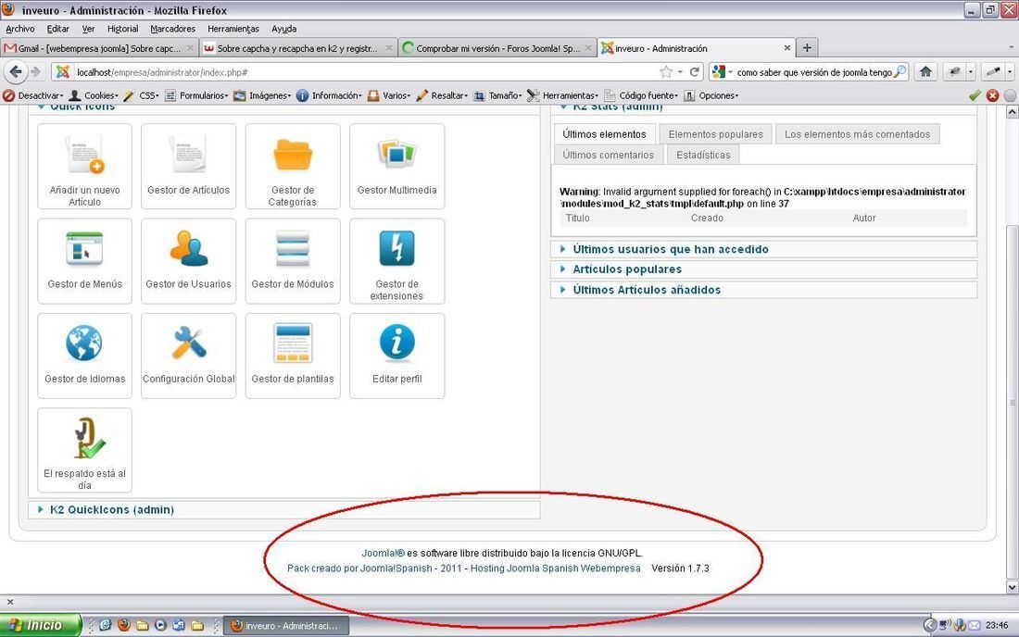1019x637 pixels.
Task: Open CSS toolbar dropdown
Action: pos(142,95)
